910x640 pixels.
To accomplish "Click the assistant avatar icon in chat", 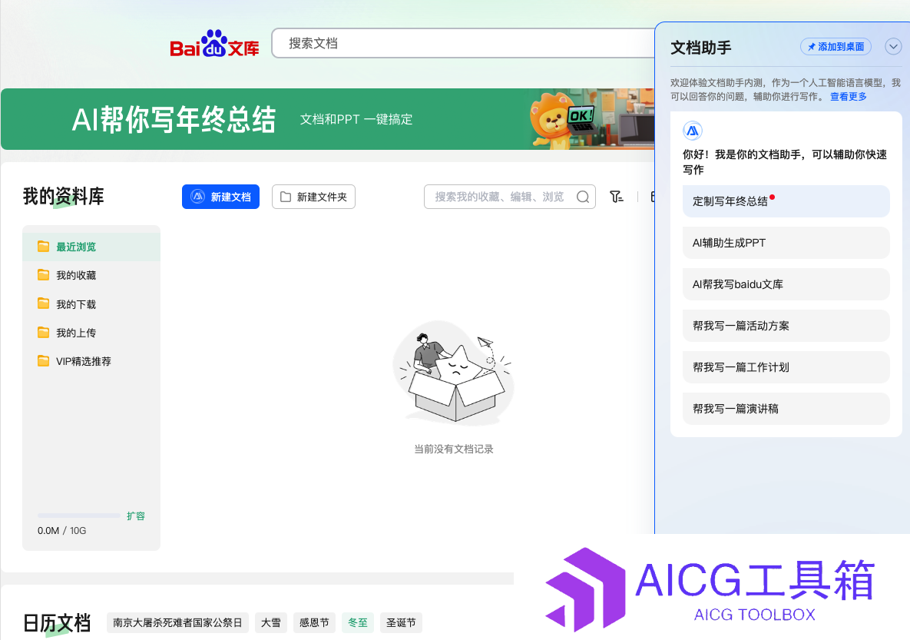I will click(693, 131).
